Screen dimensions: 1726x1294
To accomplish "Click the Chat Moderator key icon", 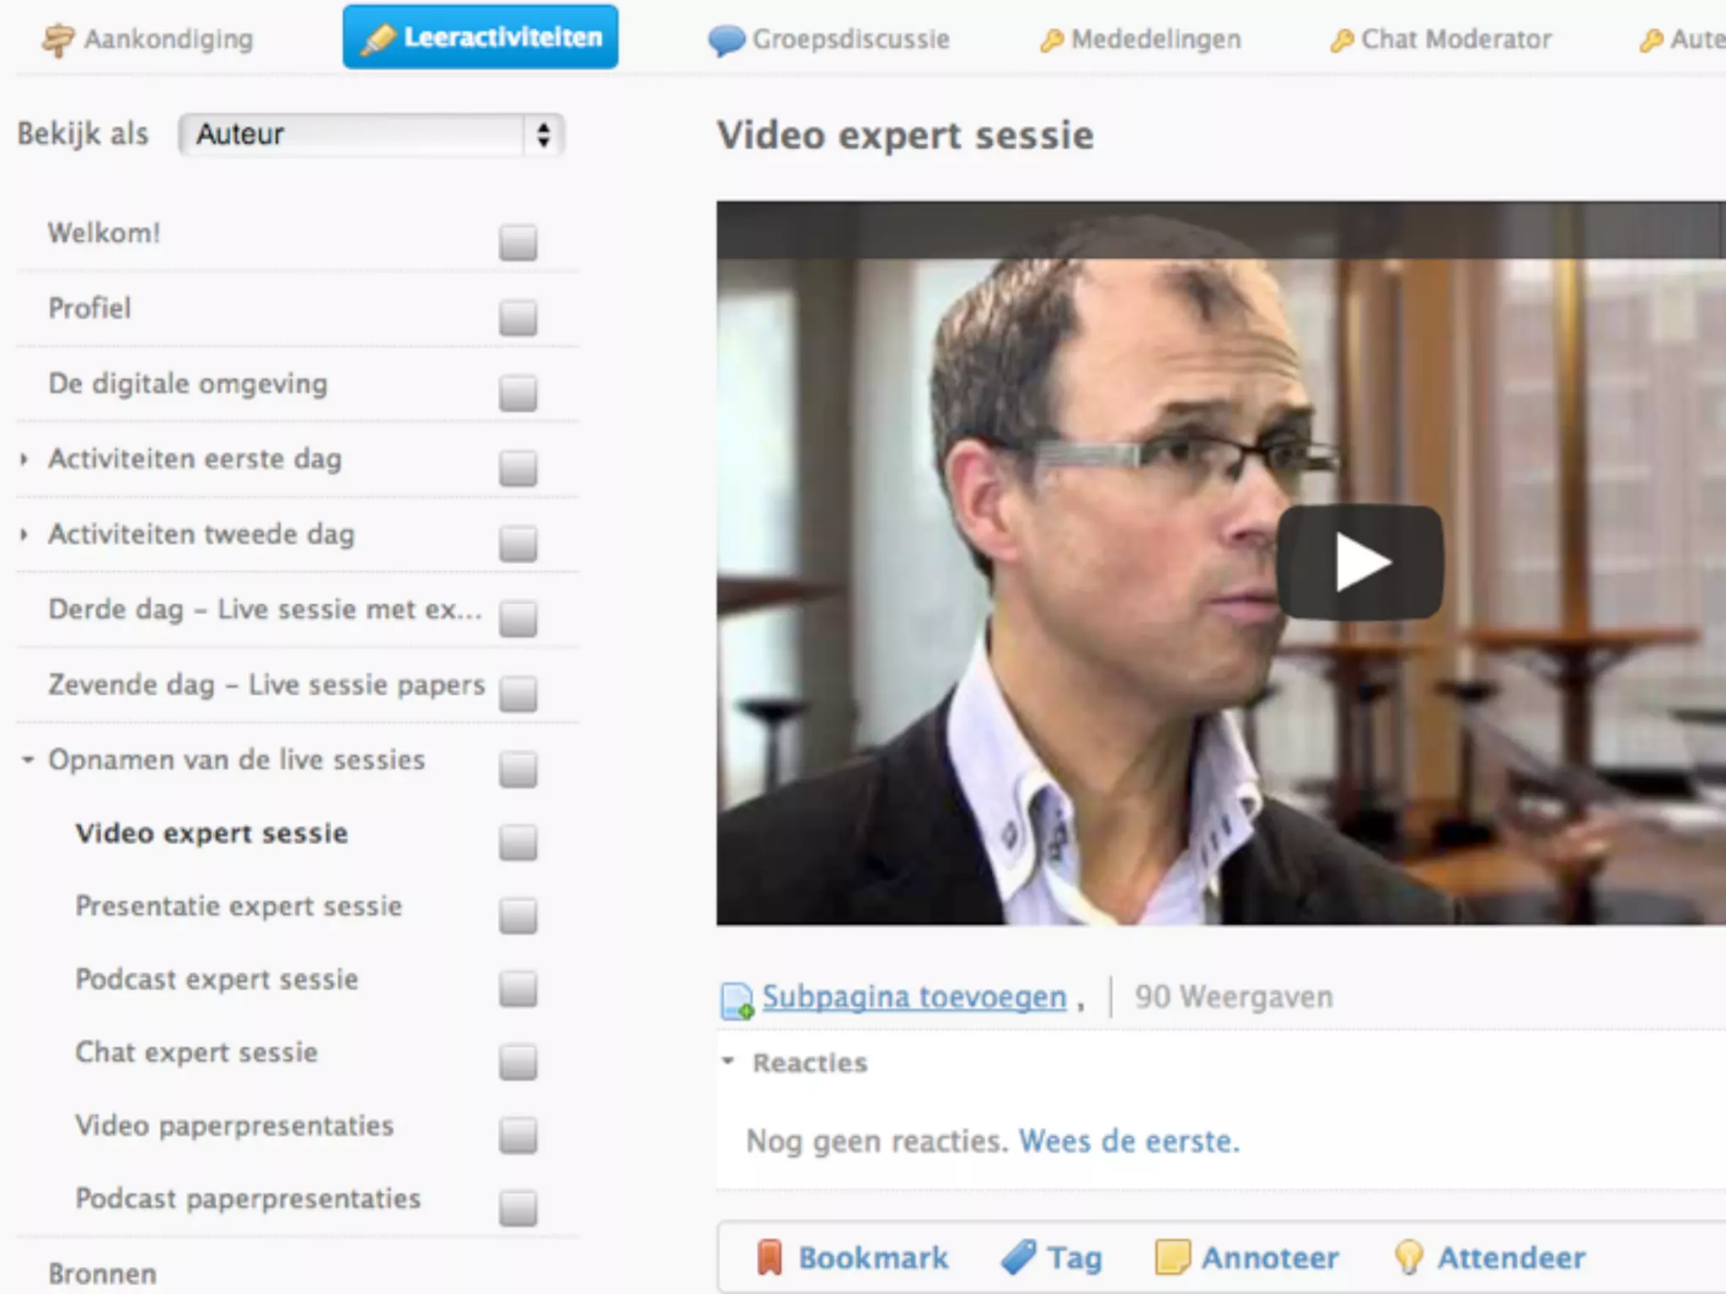I will 1342,40.
